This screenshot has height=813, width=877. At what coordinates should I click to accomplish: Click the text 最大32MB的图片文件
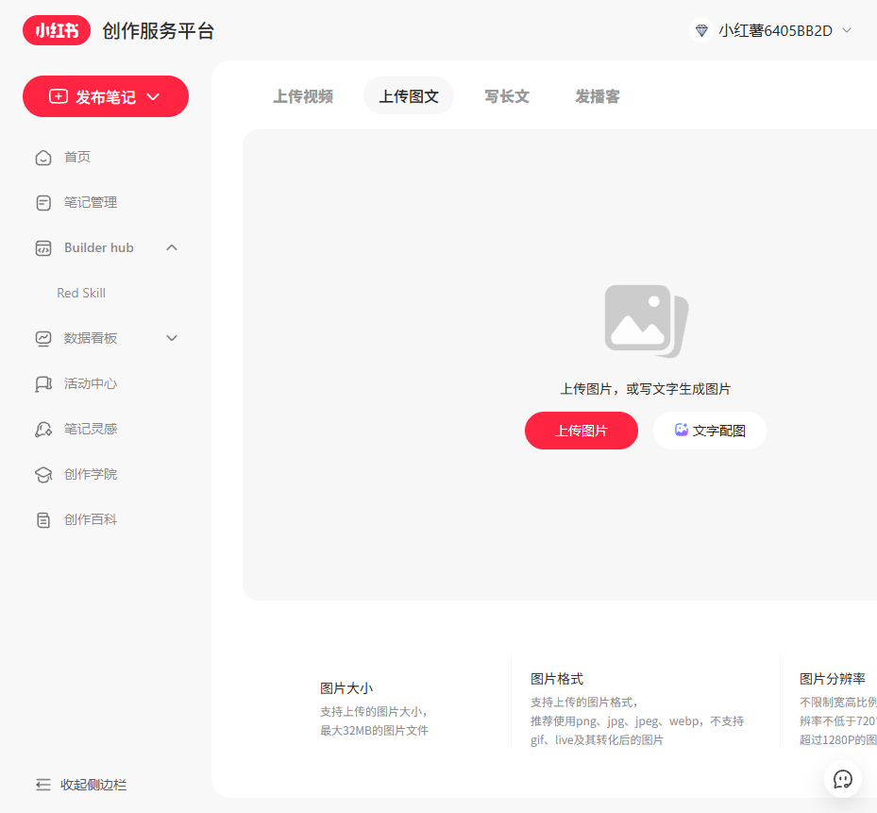pyautogui.click(x=374, y=730)
